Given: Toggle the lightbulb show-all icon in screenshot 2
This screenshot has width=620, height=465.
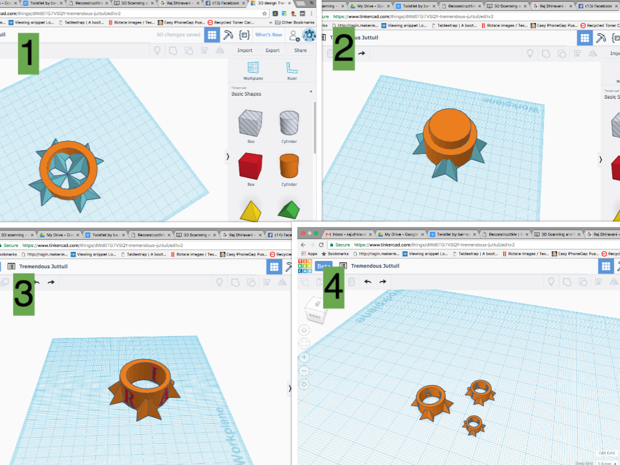Looking at the screenshot, I should pos(530,54).
